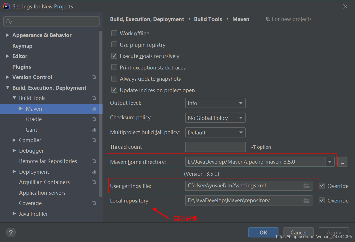Screen dimensions: 355x242
Task: Click the Cancel button
Action: (298, 232)
